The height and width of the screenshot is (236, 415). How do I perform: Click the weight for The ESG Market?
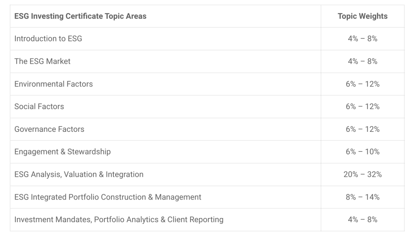pyautogui.click(x=362, y=61)
